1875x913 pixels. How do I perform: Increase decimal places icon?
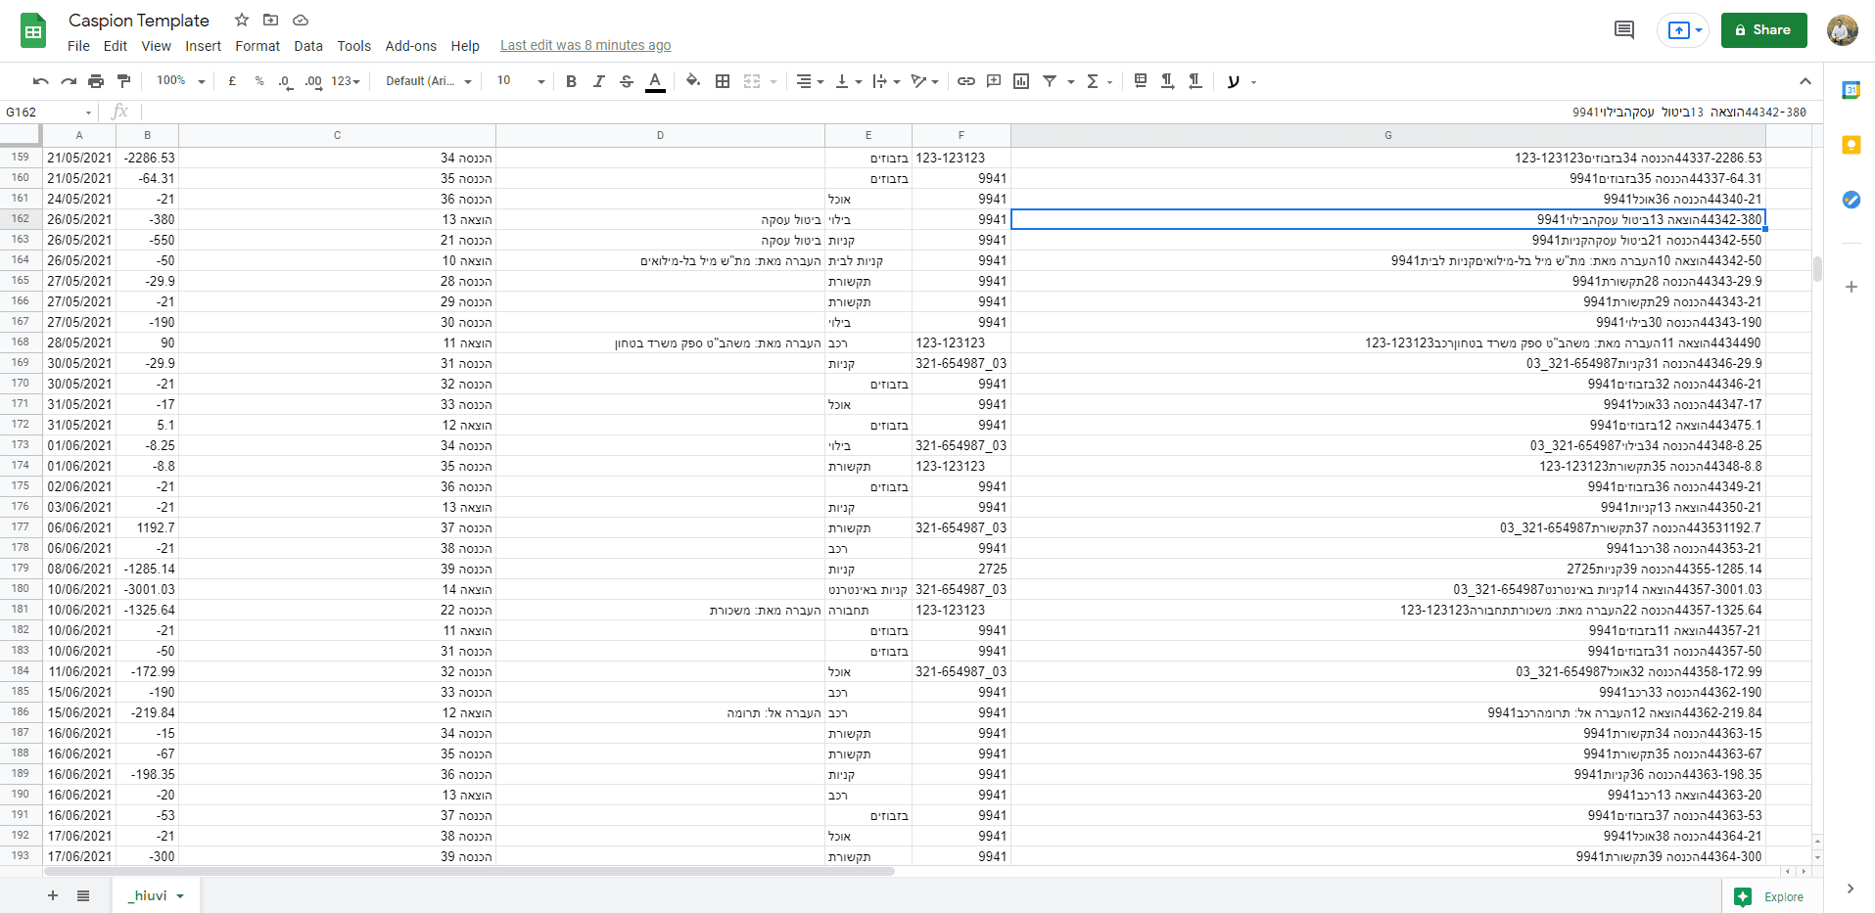pos(313,81)
